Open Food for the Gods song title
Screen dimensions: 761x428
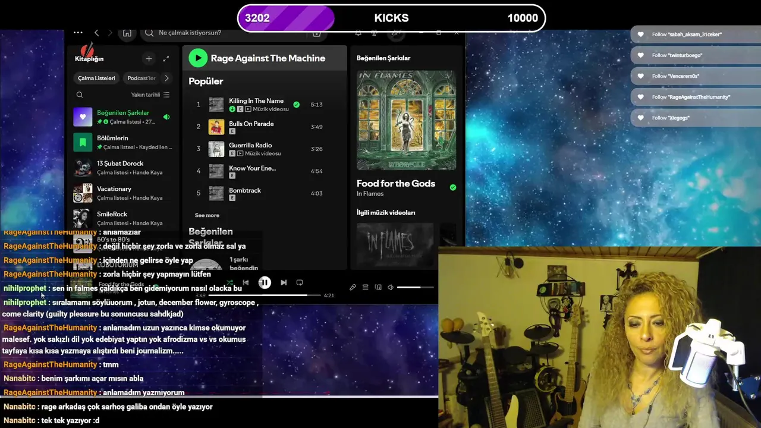pos(396,184)
